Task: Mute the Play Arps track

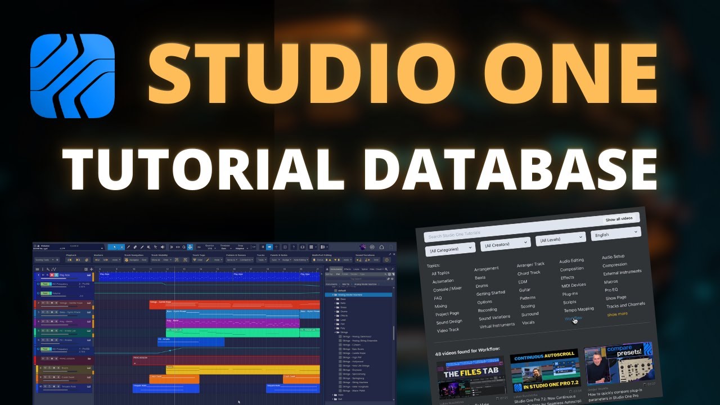Action: (43, 275)
